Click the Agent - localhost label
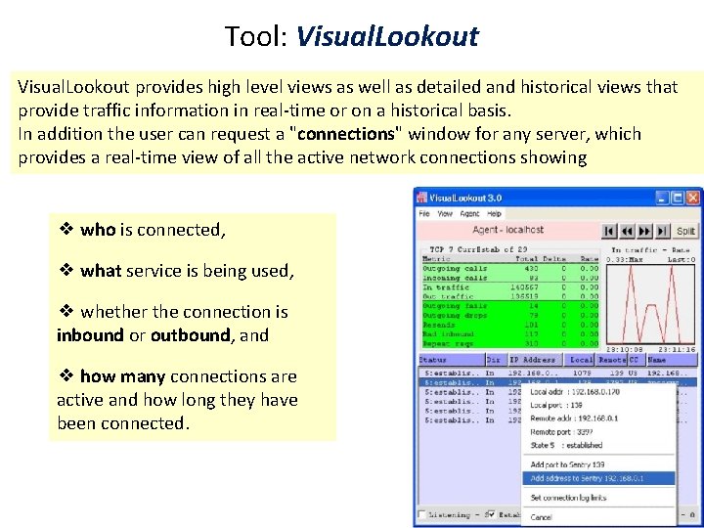 pos(507,230)
